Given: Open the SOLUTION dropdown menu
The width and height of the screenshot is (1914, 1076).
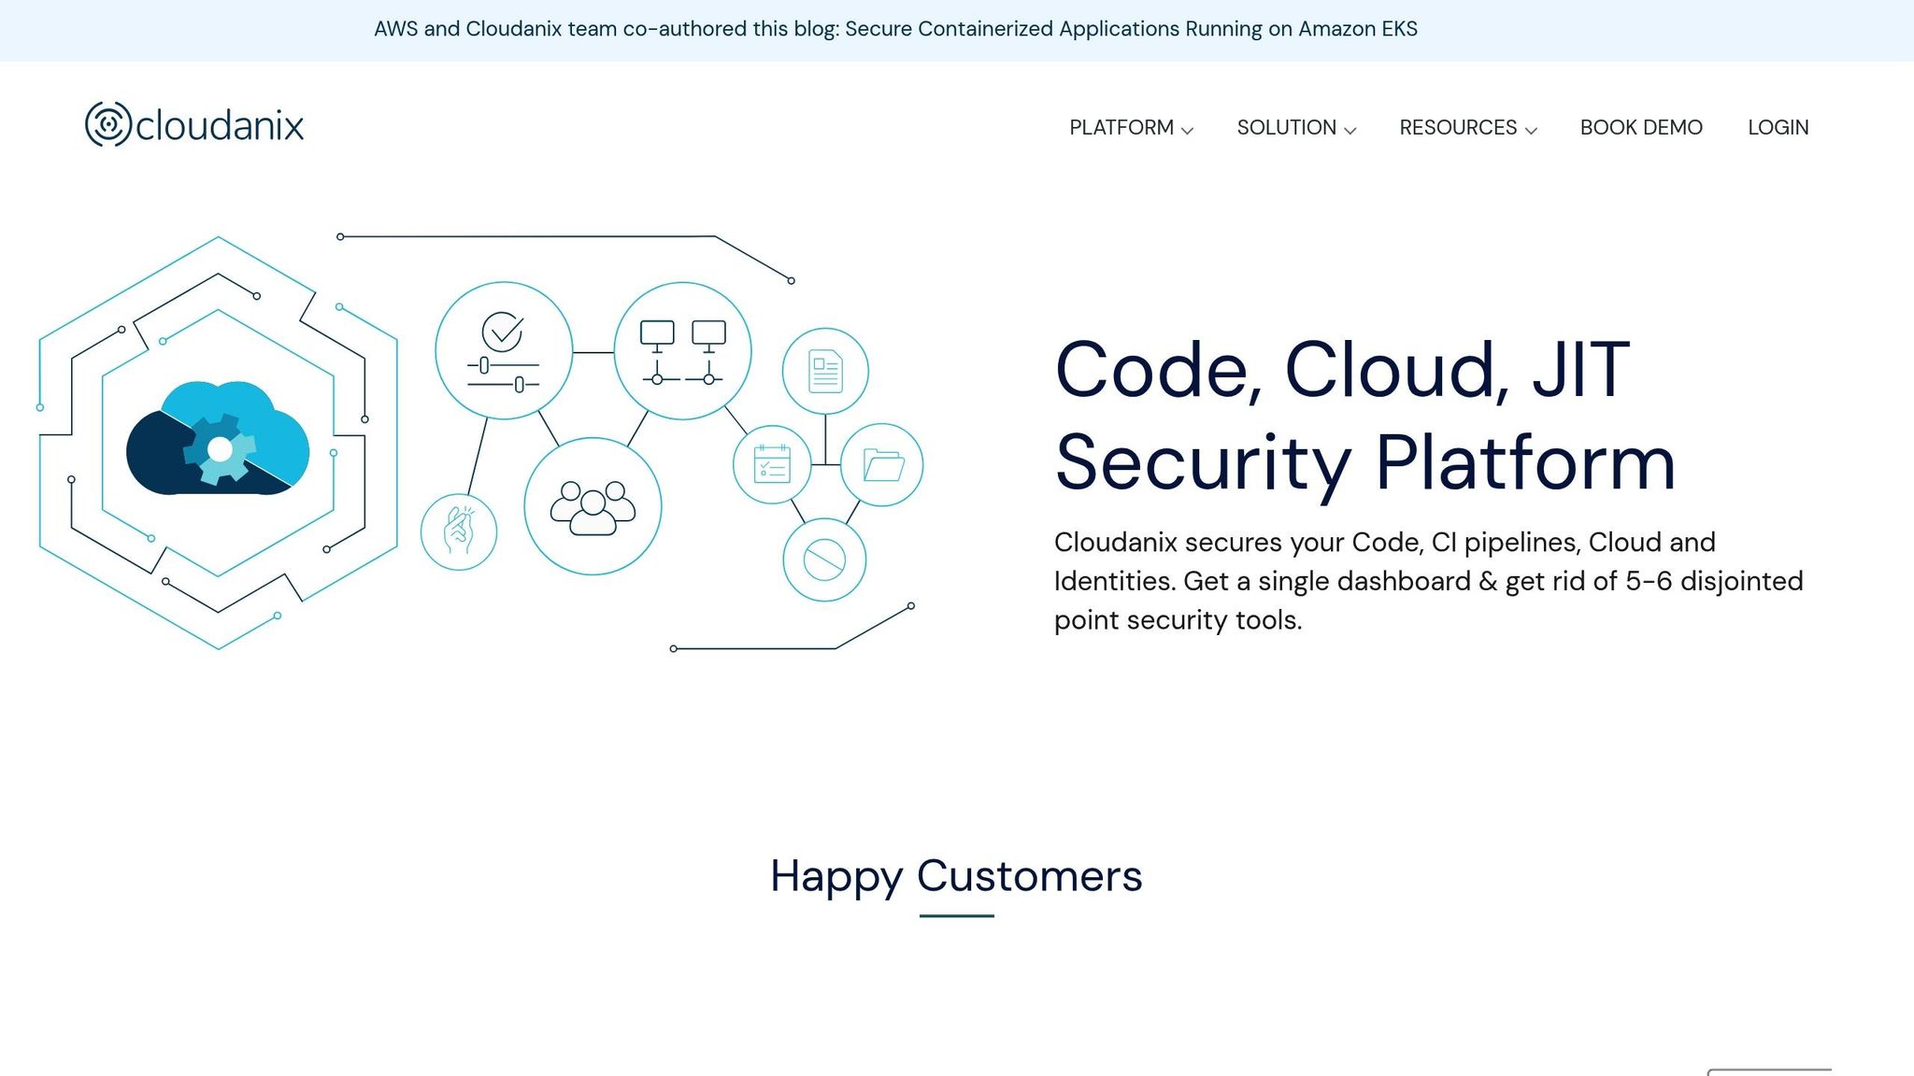Looking at the screenshot, I should tap(1296, 127).
